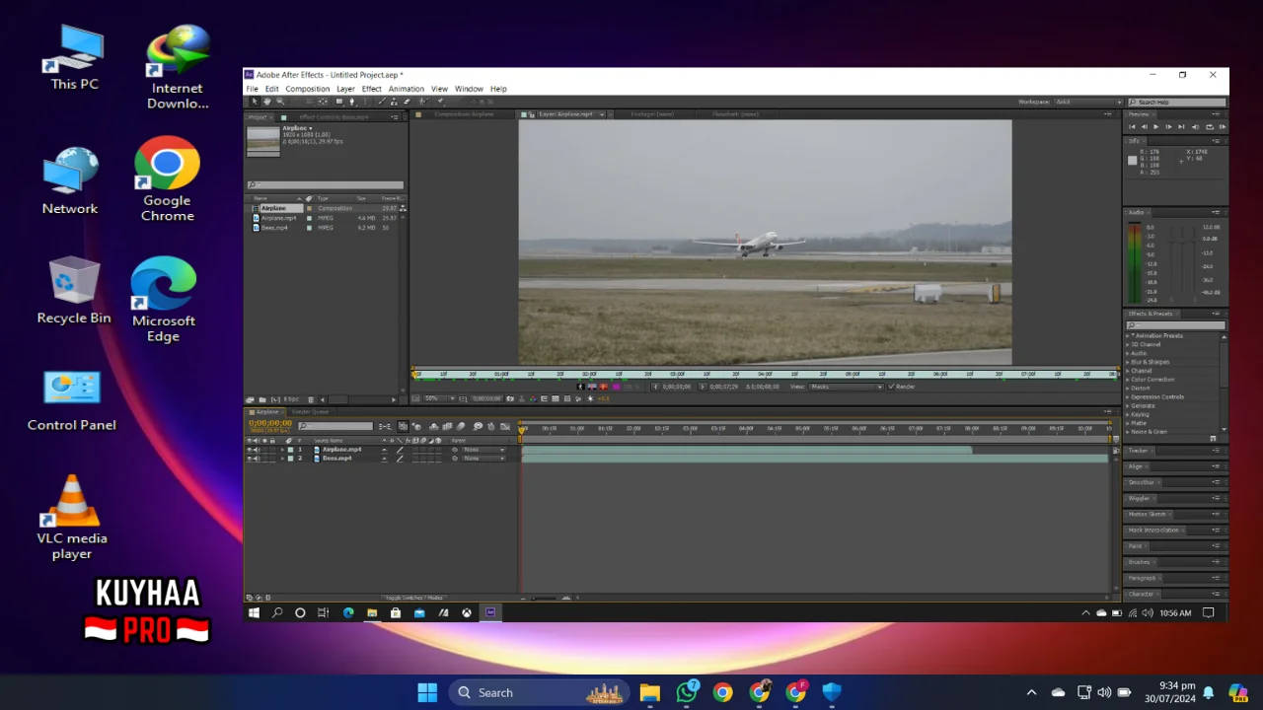Viewport: 1263px width, 710px height.
Task: Toggle the Render checkbox in Layer viewer
Action: click(x=892, y=387)
